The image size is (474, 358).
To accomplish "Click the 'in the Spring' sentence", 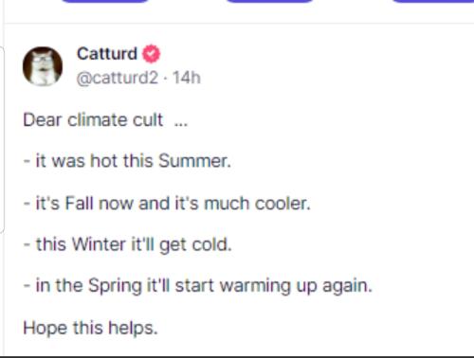I will [x=198, y=286].
